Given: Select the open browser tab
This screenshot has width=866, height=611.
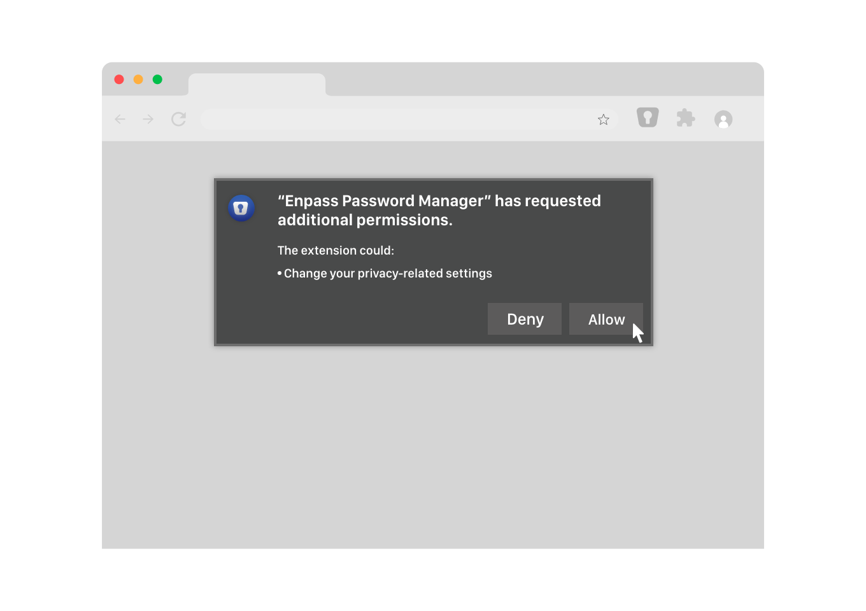Looking at the screenshot, I should tap(257, 83).
